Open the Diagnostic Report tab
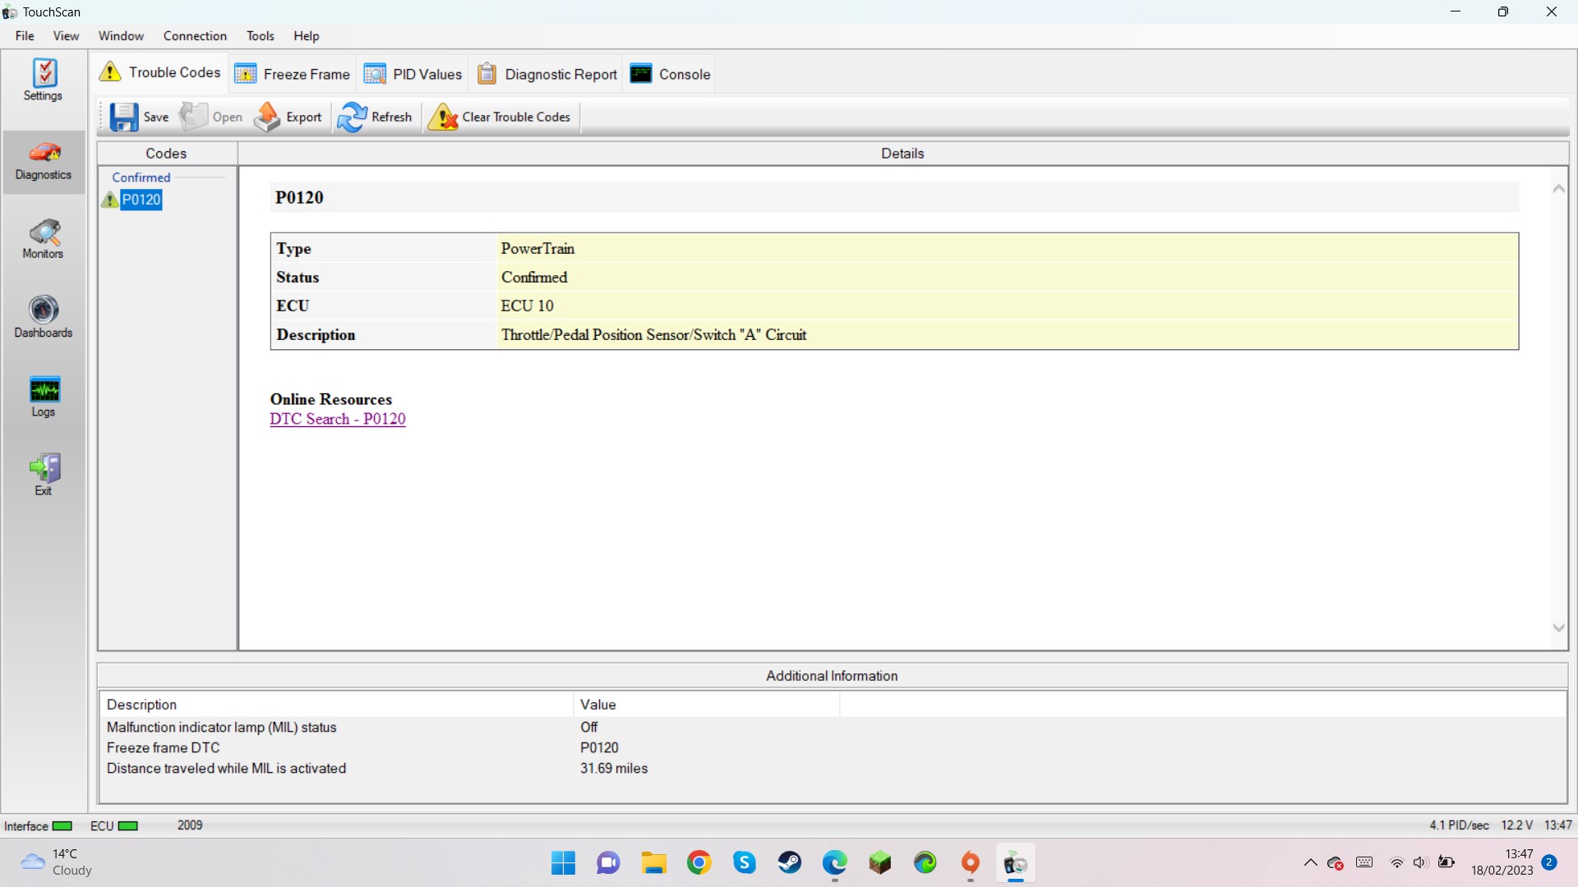Image resolution: width=1578 pixels, height=887 pixels. (547, 74)
